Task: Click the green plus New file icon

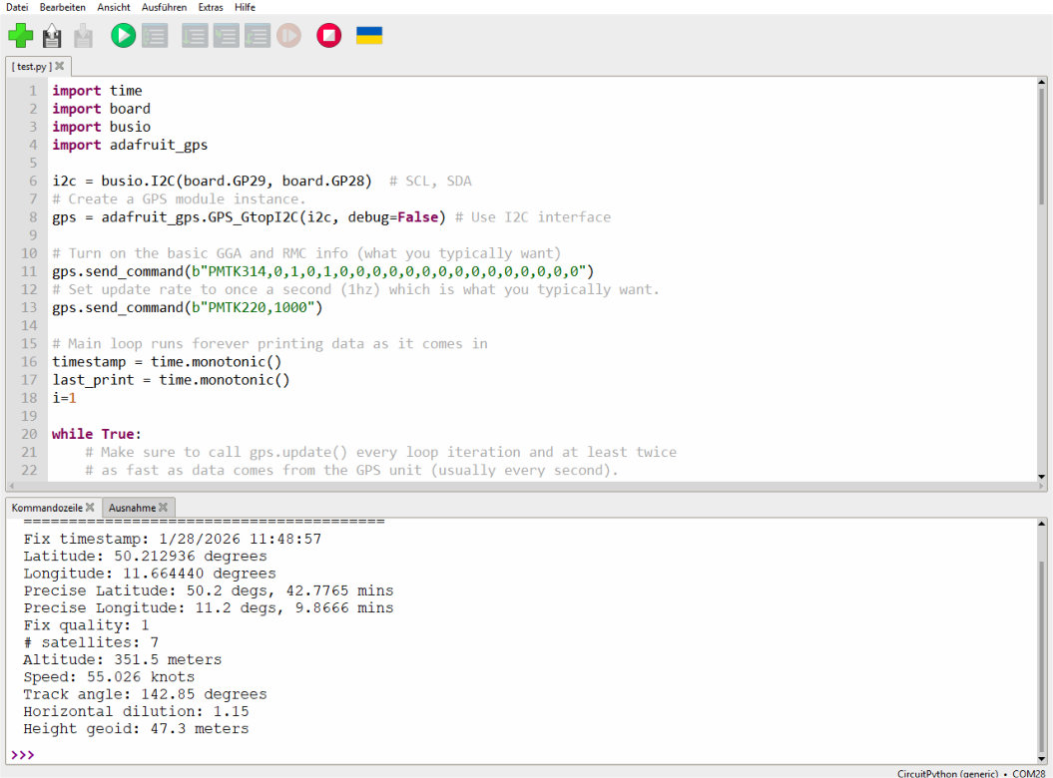Action: [20, 36]
